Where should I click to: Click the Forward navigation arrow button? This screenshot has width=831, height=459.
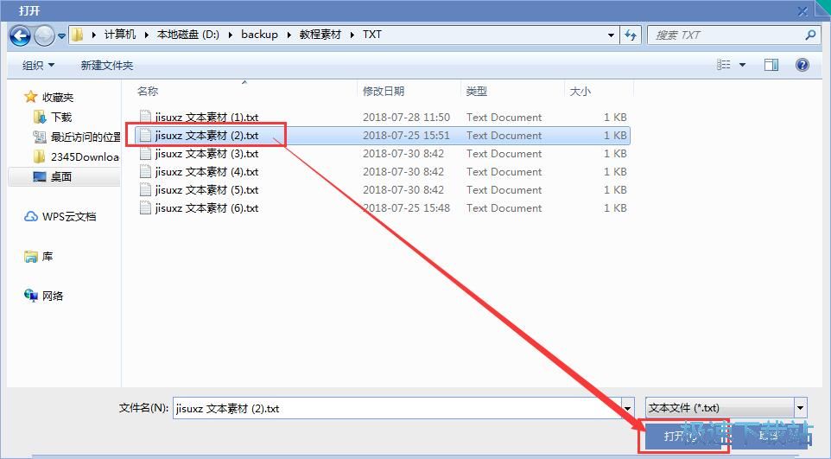[44, 35]
